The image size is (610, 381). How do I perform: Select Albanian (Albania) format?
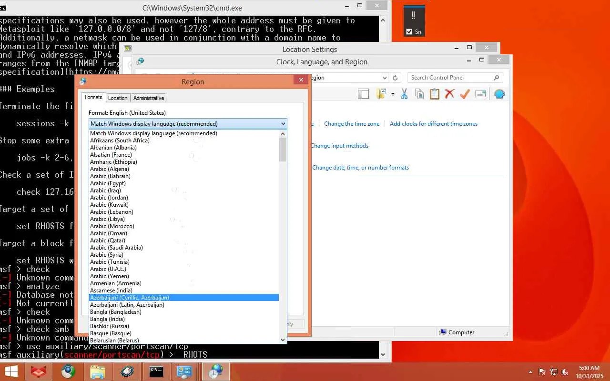pos(184,148)
